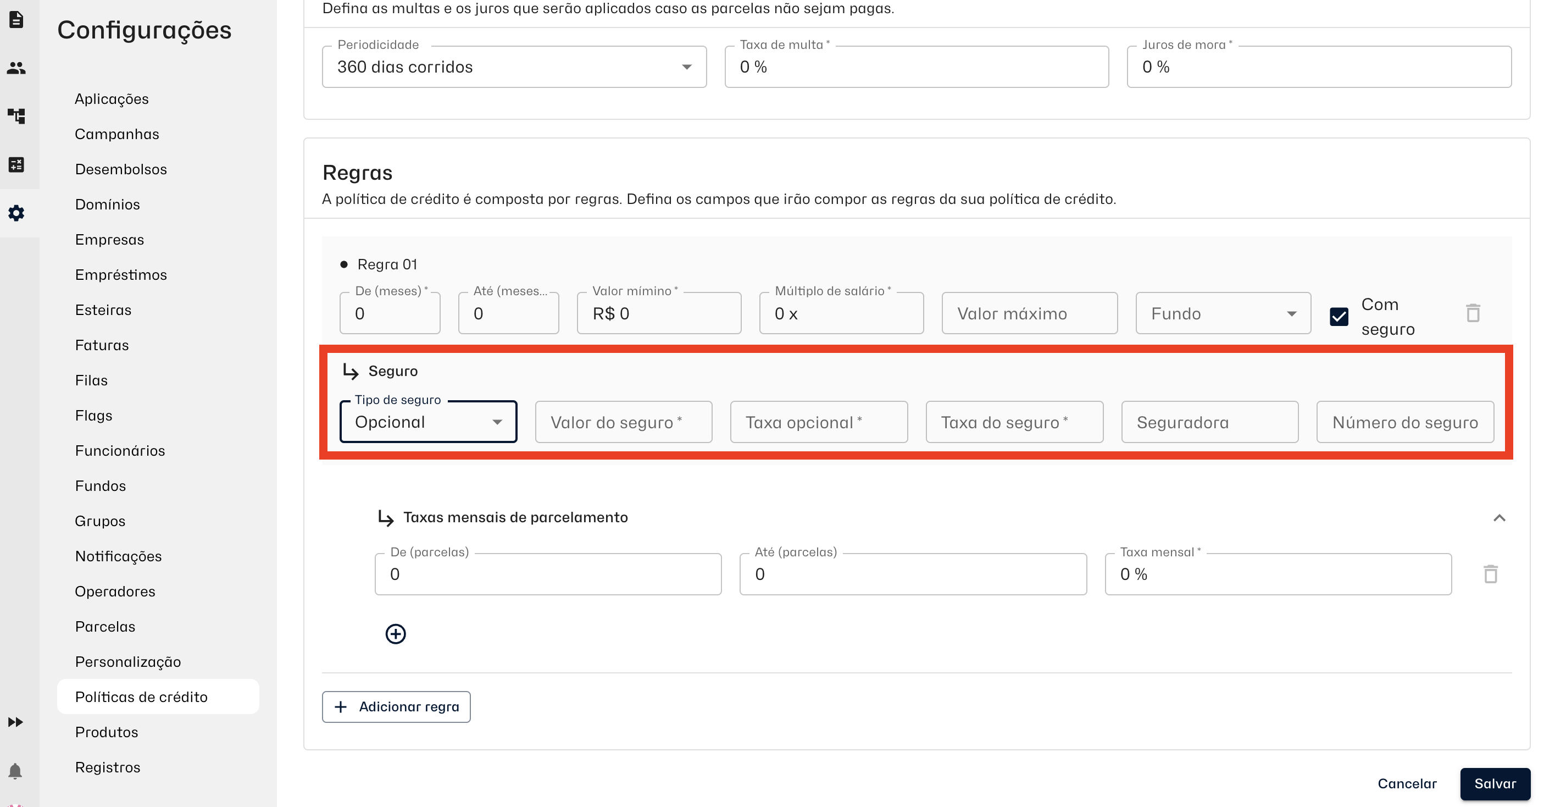Click the Valor do seguro input field
Image resolution: width=1555 pixels, height=807 pixels.
pyautogui.click(x=623, y=422)
